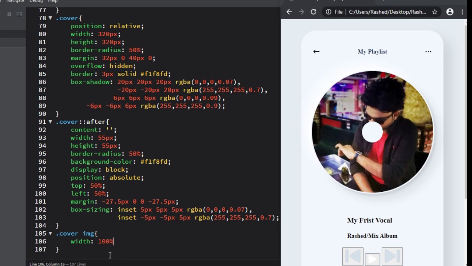Click 'background-color: #f1f8fd;' on line 96
Image resolution: width=472 pixels, height=266 pixels.
tap(121, 161)
